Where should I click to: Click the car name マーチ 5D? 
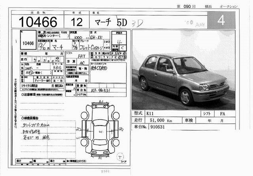(111, 22)
